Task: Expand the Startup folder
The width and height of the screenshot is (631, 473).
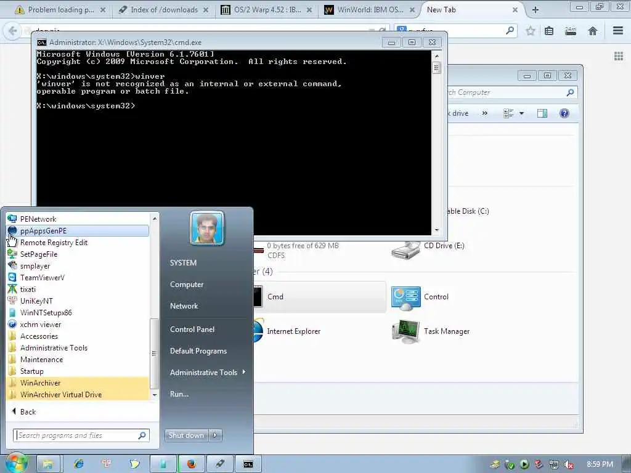Action: click(x=77, y=371)
